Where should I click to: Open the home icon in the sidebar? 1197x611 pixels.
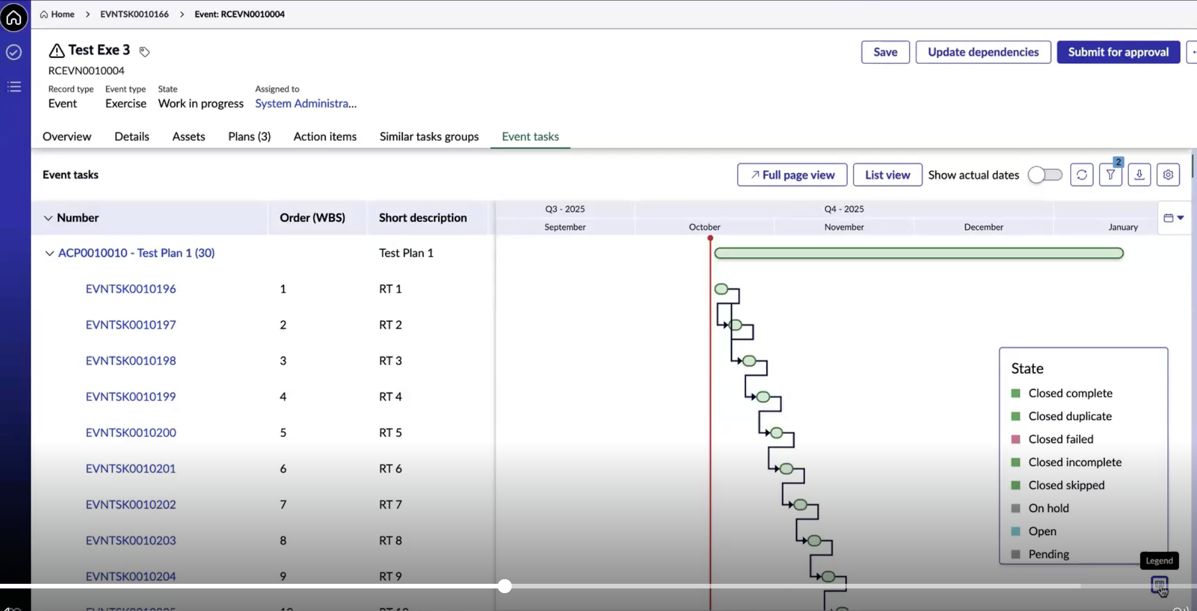point(14,18)
